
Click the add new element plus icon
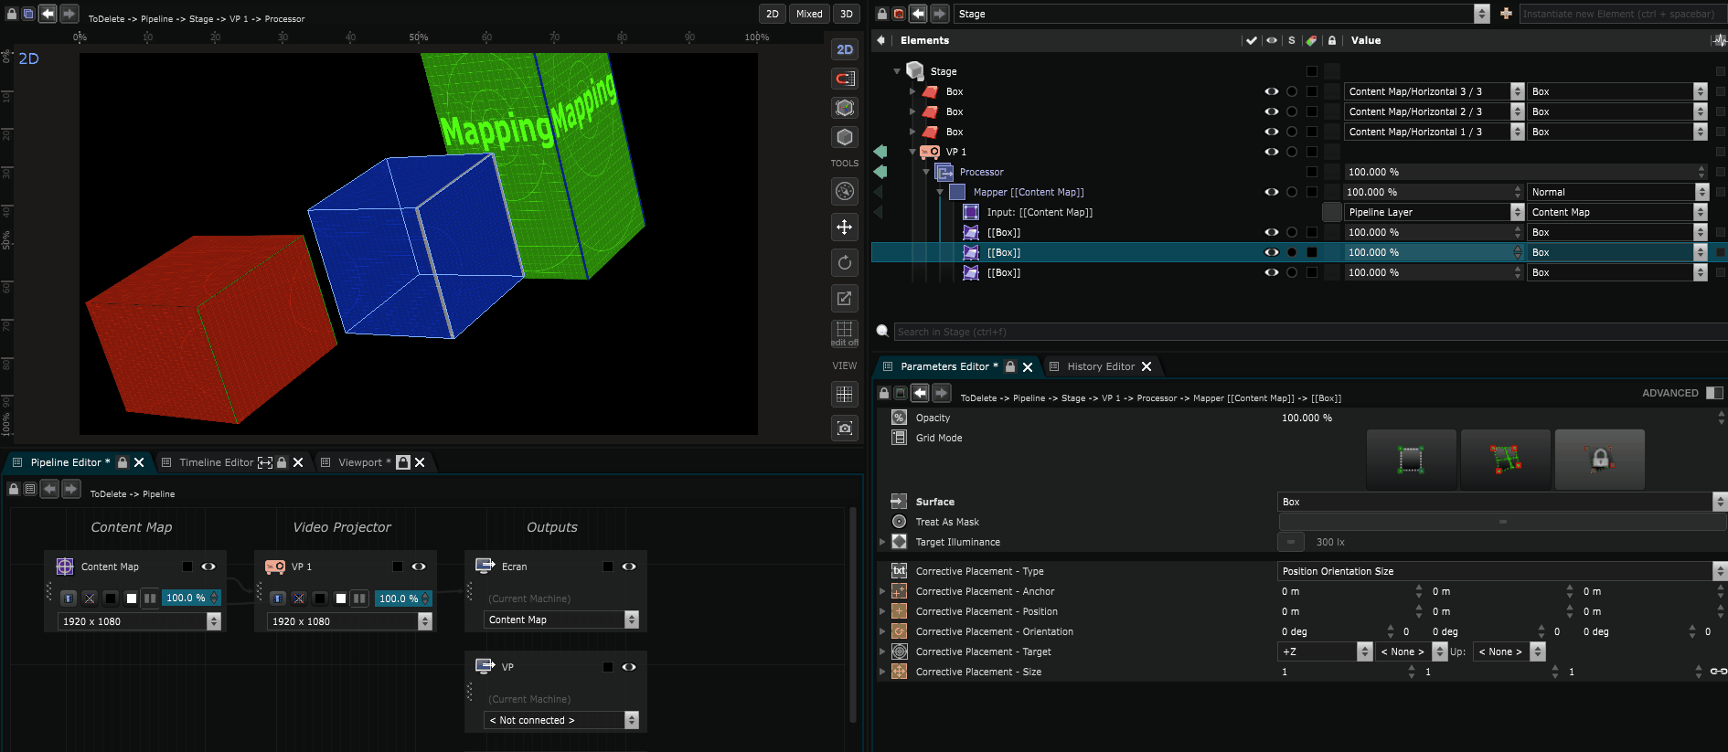coord(1506,14)
